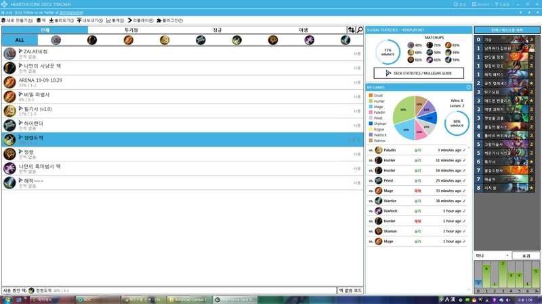
Task: Follow the @HSReplayNet Twitter link
Action: (x=71, y=12)
